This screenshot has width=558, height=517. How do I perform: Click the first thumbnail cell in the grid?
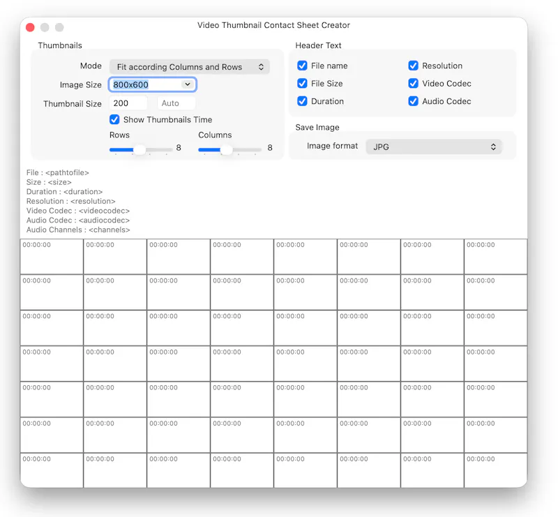tap(52, 256)
